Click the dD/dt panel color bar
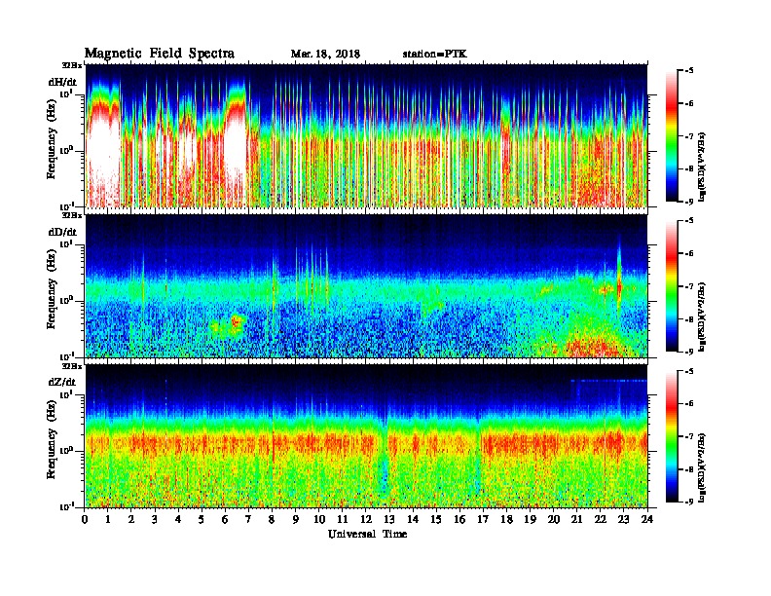The height and width of the screenshot is (596, 771). (x=672, y=286)
